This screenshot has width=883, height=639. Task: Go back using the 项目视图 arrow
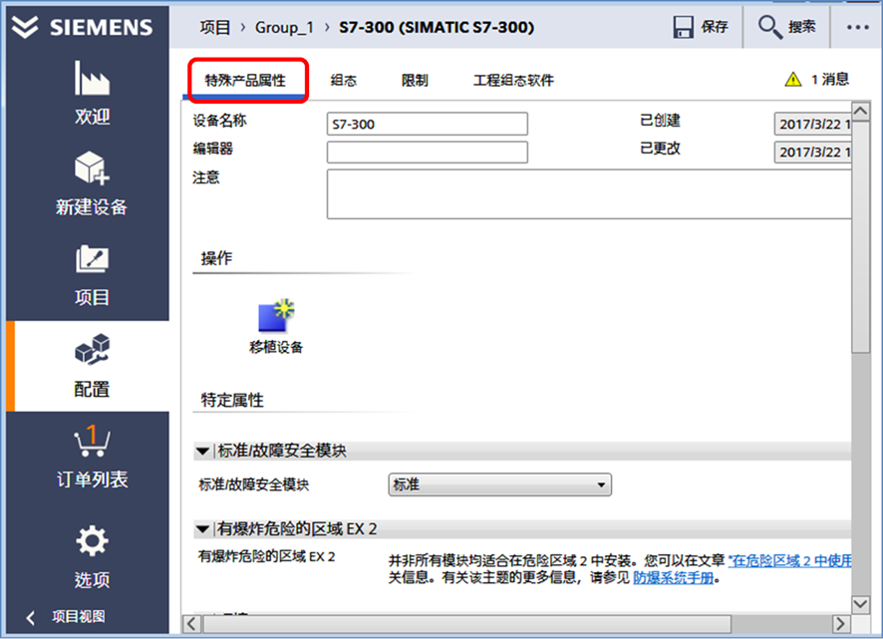pyautogui.click(x=31, y=618)
